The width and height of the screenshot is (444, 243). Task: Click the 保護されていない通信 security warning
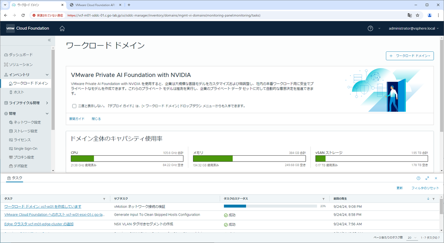click(x=48, y=15)
